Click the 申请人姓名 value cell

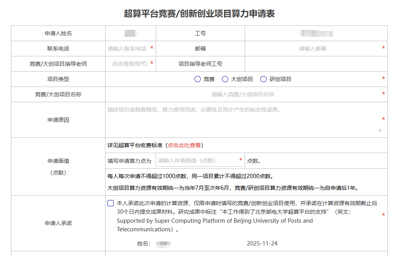click(x=130, y=33)
